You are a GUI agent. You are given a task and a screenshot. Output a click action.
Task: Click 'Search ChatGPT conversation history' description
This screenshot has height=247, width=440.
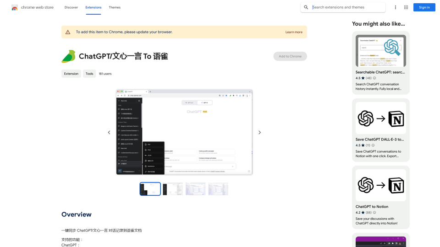point(378,86)
